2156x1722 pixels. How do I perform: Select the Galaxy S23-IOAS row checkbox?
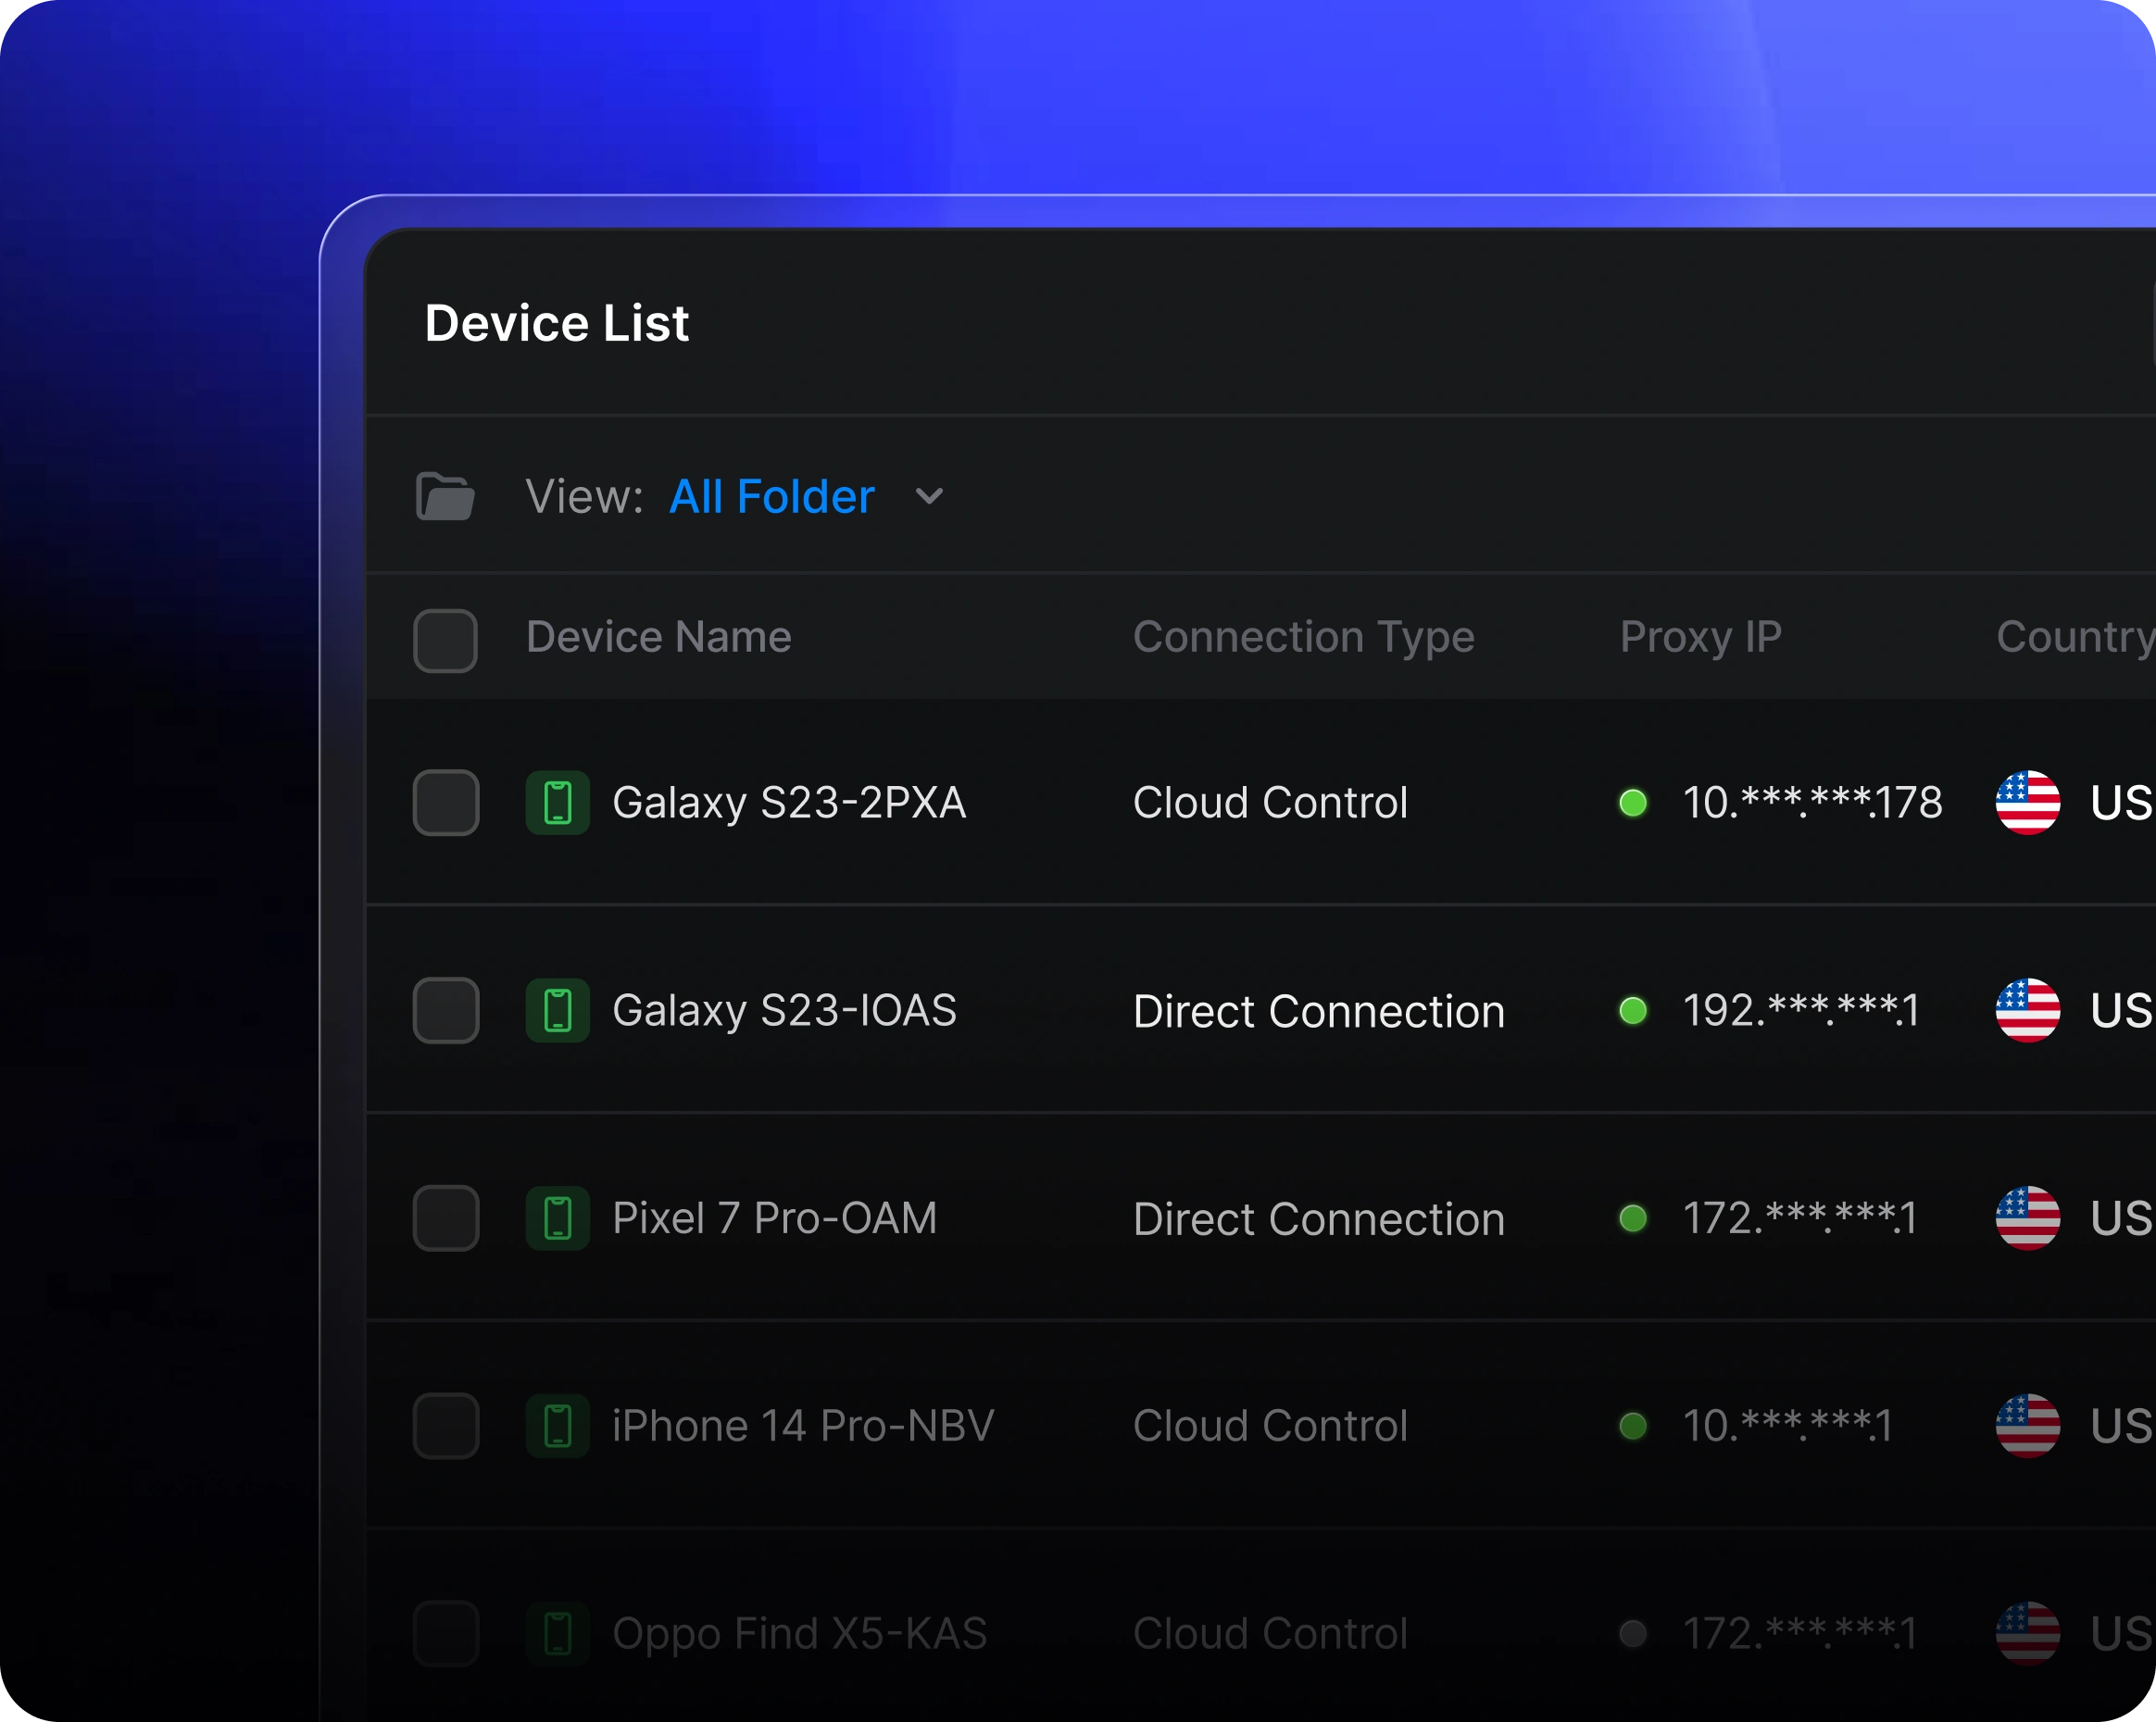446,1010
